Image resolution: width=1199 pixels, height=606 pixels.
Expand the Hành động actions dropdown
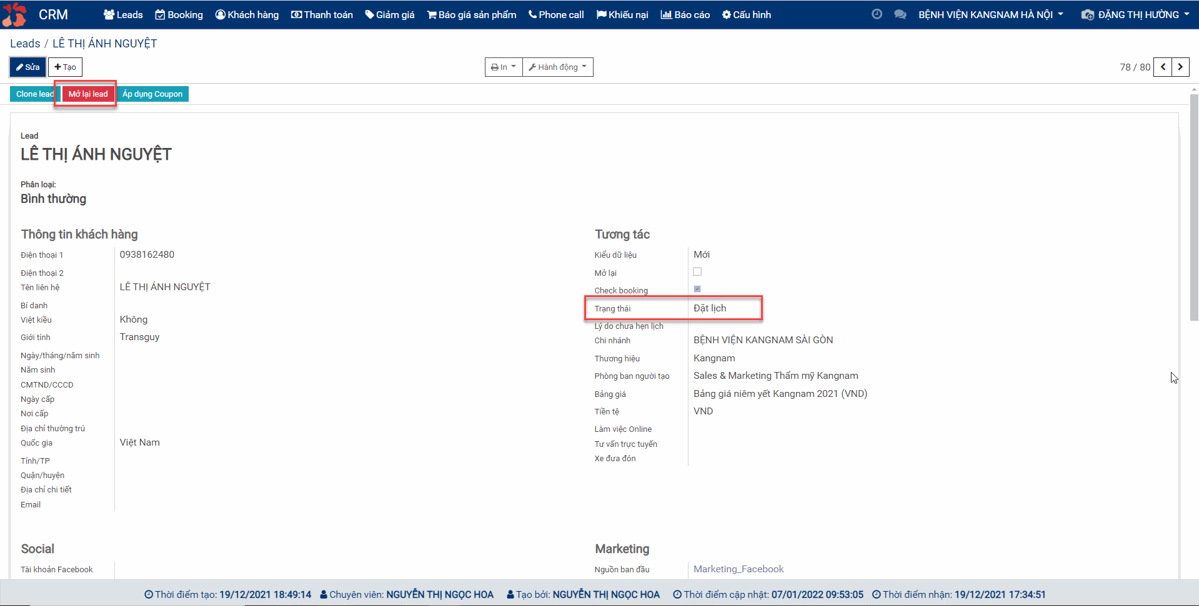[x=557, y=67]
